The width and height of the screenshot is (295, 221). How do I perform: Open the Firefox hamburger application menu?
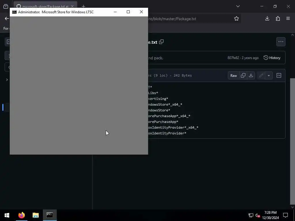coord(288,18)
